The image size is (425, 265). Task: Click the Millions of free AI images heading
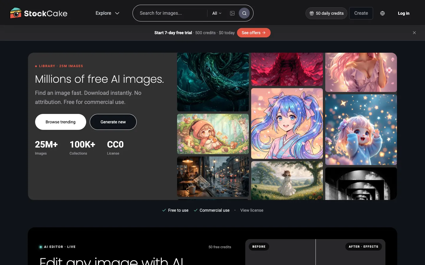point(99,79)
